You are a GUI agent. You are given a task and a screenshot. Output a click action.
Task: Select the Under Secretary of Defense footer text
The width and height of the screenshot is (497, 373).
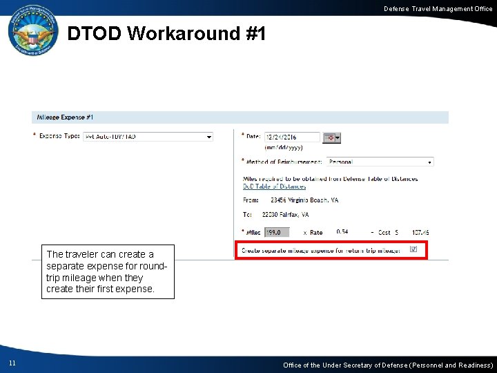click(388, 365)
